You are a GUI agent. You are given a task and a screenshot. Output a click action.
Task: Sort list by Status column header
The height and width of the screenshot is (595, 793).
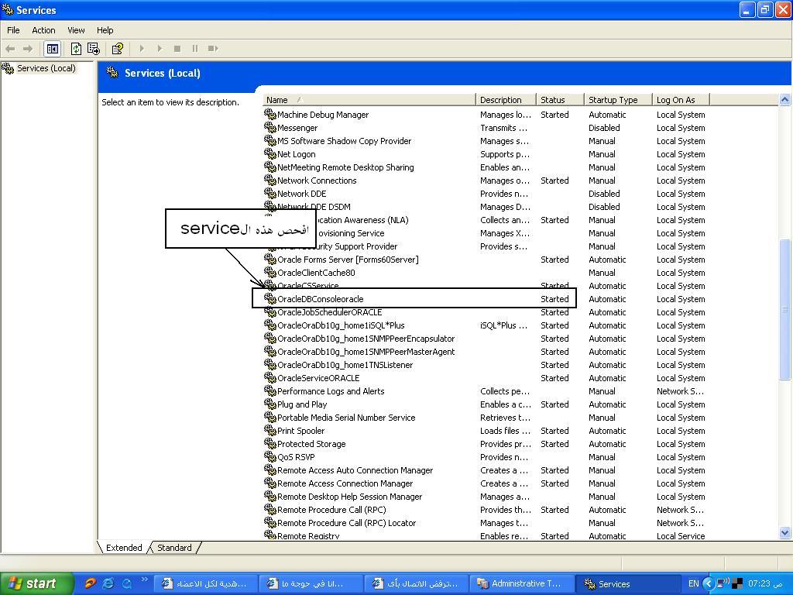click(559, 100)
